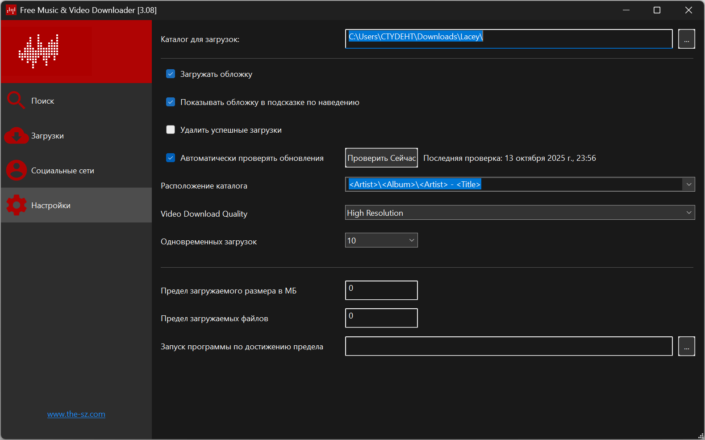Screen dimensions: 705x440
Task: Open the simultaneous downloads count dropdown
Action: [412, 240]
